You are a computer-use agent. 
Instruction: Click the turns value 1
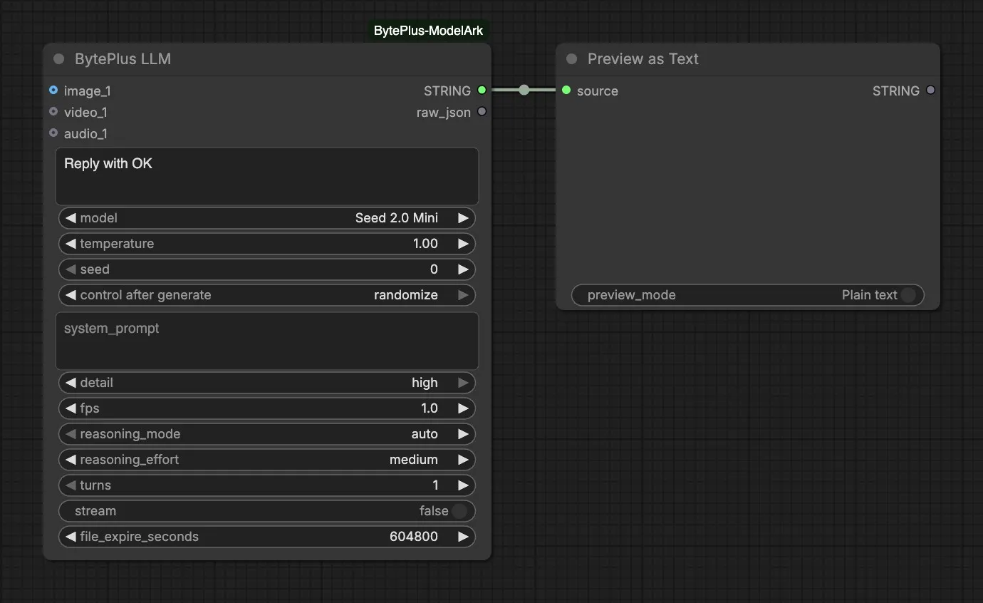(435, 485)
